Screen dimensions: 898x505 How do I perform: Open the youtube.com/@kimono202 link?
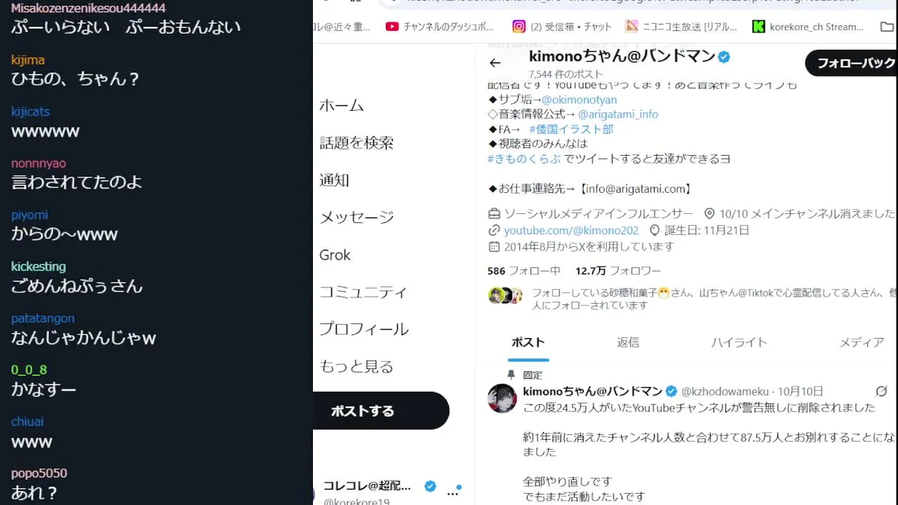pos(571,230)
